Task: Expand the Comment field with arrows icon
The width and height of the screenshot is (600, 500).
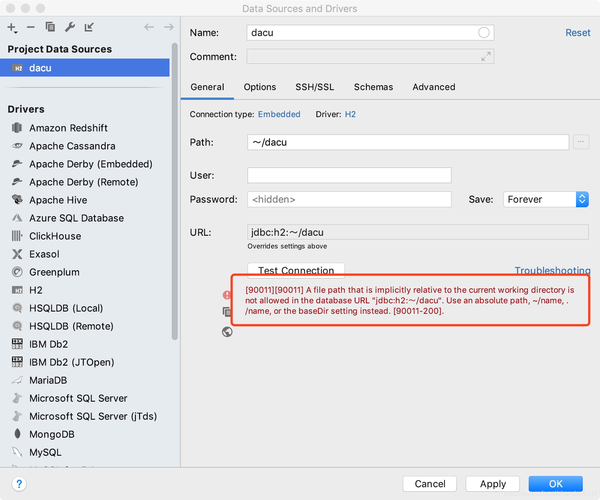Action: point(486,56)
